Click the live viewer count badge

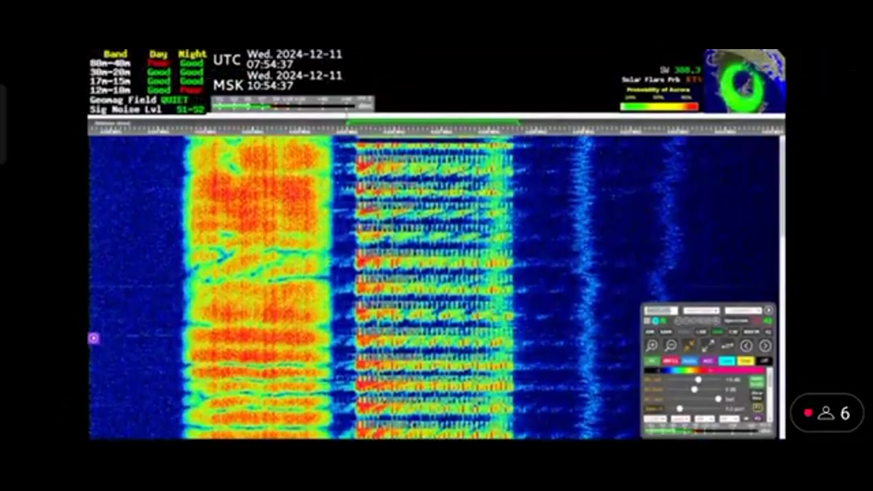point(827,413)
